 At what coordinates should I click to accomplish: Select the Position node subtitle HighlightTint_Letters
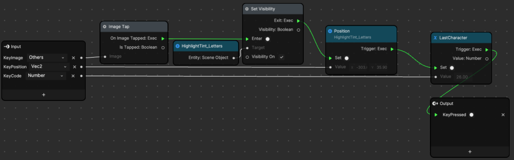(352, 38)
